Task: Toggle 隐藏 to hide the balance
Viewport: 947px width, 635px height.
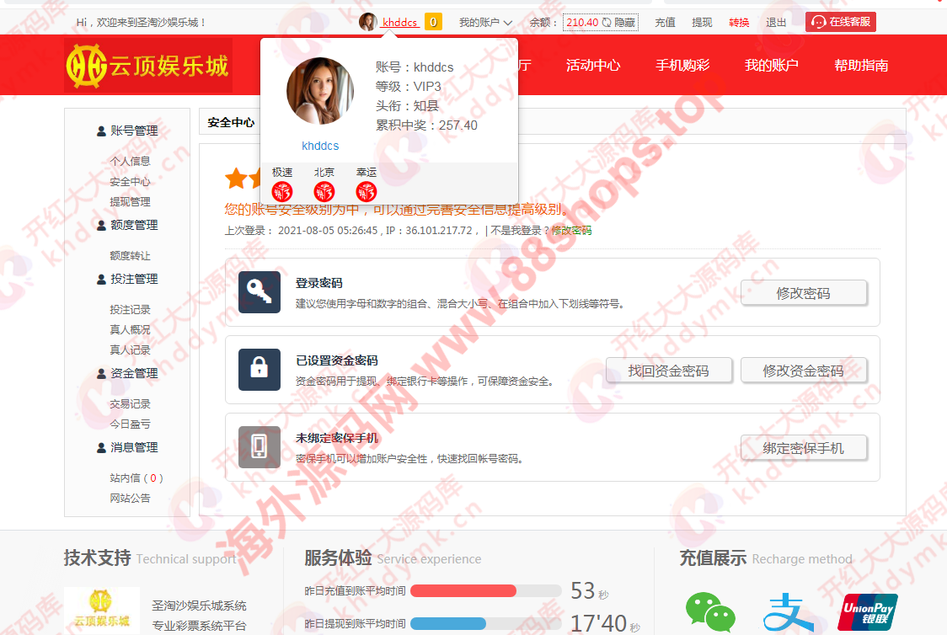Action: 624,23
